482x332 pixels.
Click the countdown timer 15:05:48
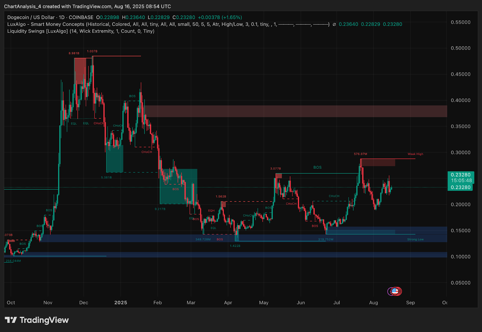pyautogui.click(x=461, y=180)
